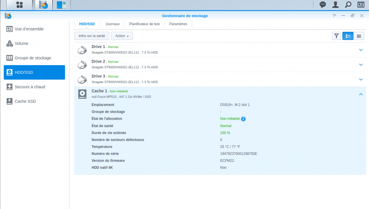Select Cache SSD in sidebar
The height and width of the screenshot is (209, 369).
[x=25, y=101]
